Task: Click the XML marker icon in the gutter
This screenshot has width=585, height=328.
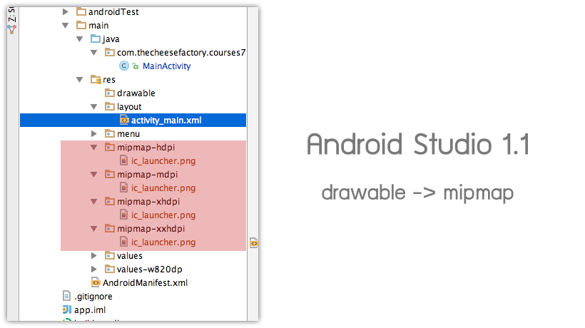Action: (253, 243)
